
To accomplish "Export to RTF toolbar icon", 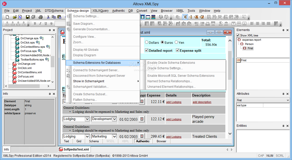I will [13, 23].
